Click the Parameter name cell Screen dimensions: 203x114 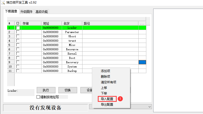tap(72, 32)
